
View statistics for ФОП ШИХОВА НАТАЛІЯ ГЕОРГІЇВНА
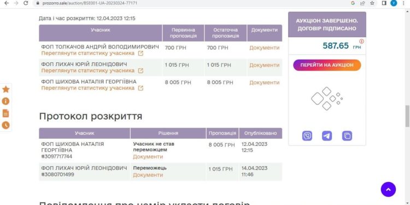point(92,88)
